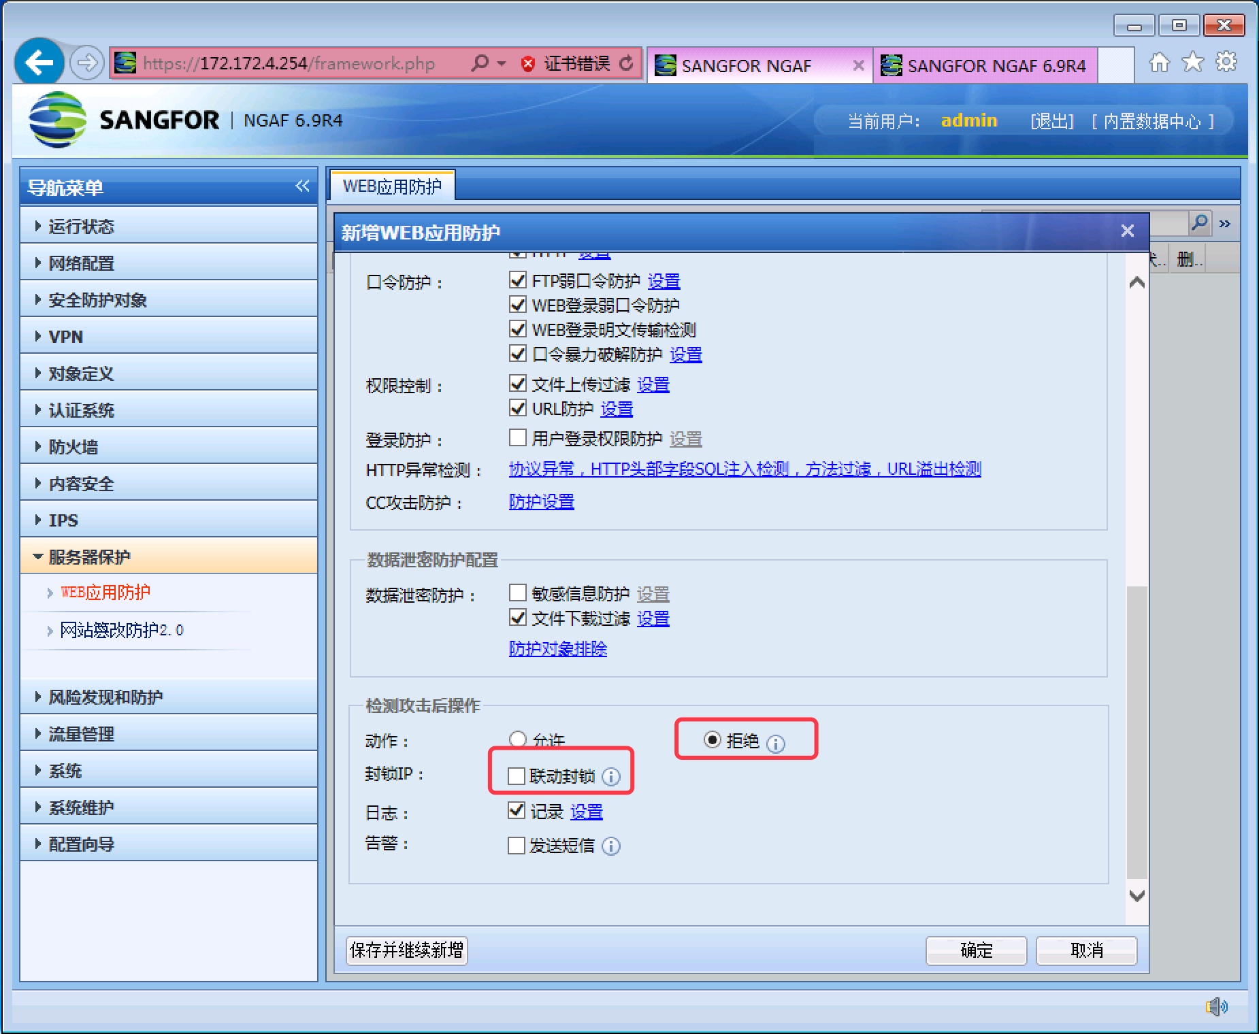Toggle the 口令暴力破解防护 checkbox
Screen dimensions: 1259x1034
coord(517,354)
